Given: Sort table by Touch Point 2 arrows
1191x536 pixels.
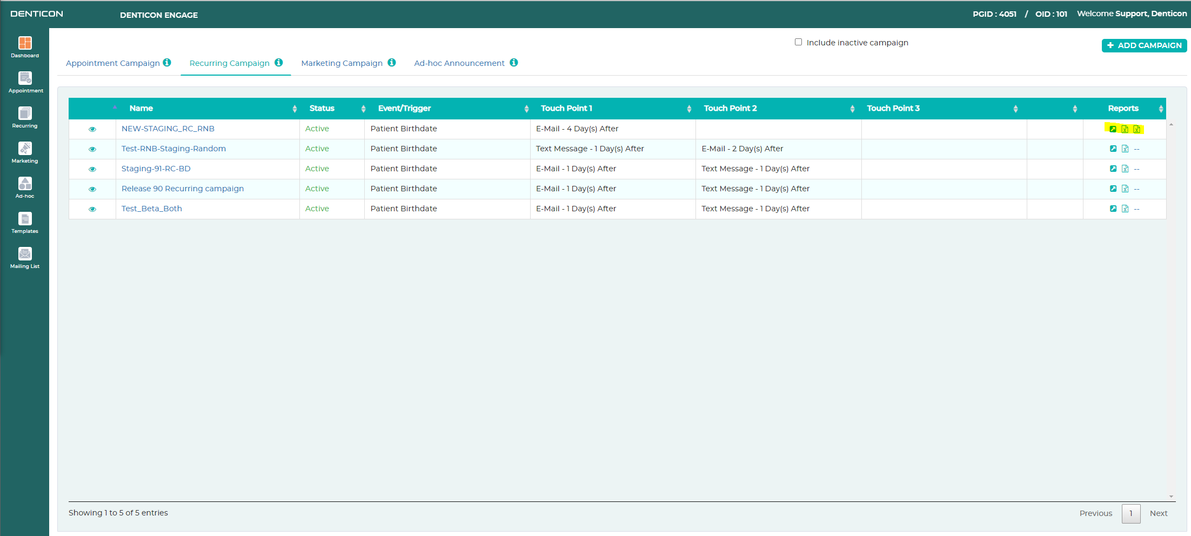Looking at the screenshot, I should tap(852, 109).
